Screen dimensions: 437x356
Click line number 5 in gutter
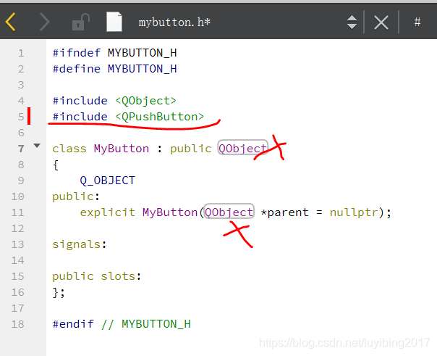(21, 117)
